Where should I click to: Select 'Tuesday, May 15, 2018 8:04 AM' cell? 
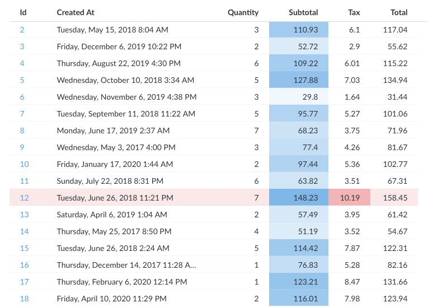coord(127,30)
